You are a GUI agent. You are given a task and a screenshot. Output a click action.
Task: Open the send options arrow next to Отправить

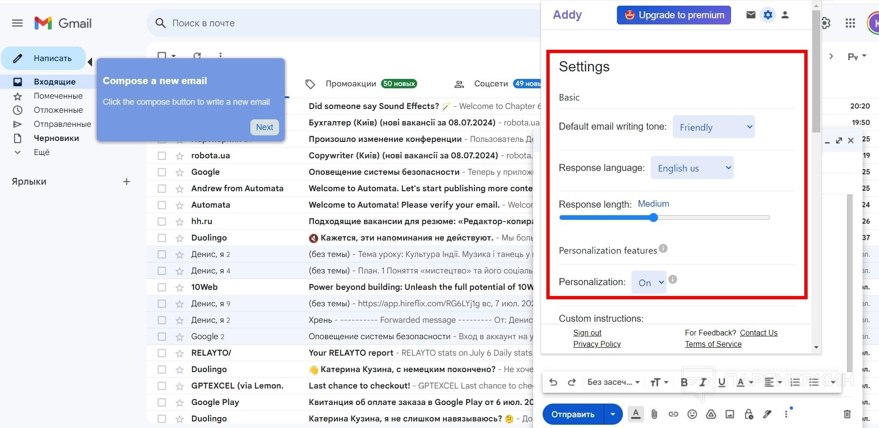coord(613,414)
